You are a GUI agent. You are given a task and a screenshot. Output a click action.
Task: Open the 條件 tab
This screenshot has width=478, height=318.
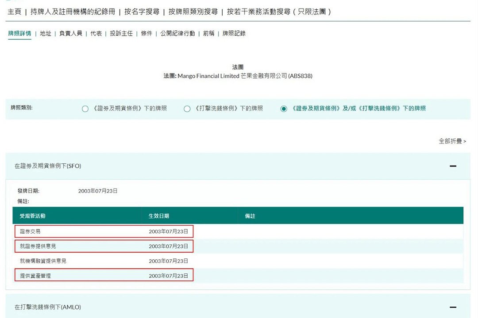coord(146,34)
